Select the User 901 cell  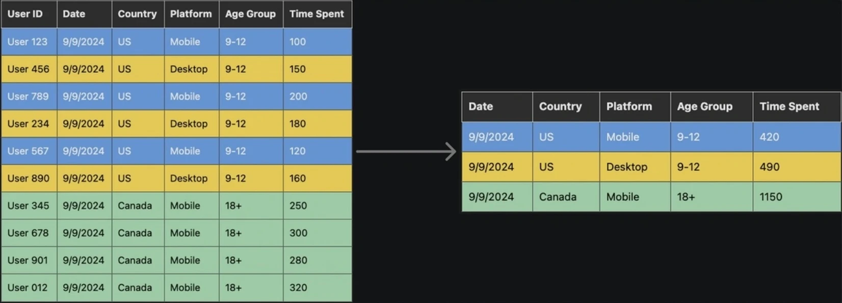tap(28, 260)
